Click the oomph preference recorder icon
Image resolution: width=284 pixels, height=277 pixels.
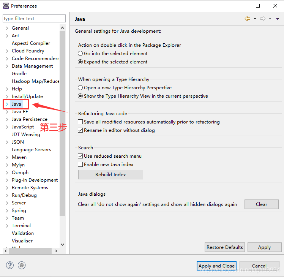tap(22, 265)
